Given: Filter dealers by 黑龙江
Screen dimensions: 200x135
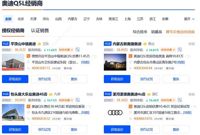Looking at the screenshot, I should click(113, 19).
